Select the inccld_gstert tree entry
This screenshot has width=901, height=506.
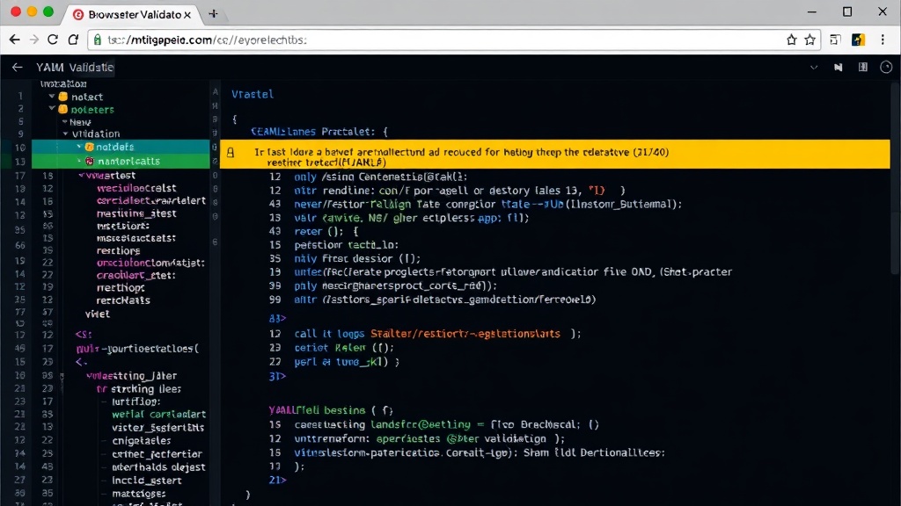pyautogui.click(x=147, y=481)
